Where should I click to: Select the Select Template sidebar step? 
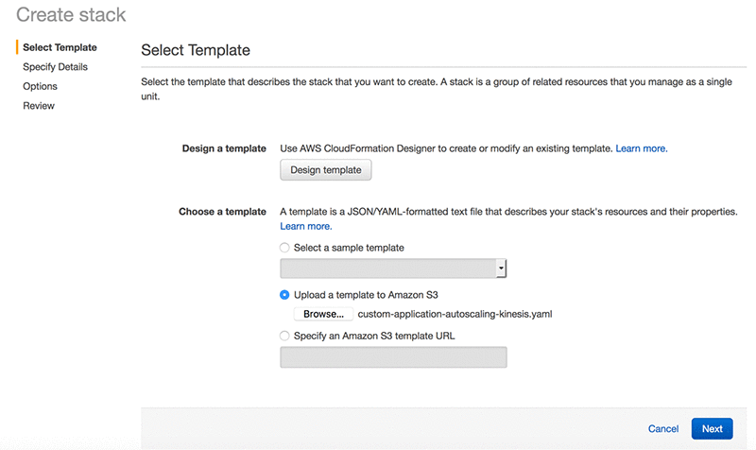(x=60, y=47)
